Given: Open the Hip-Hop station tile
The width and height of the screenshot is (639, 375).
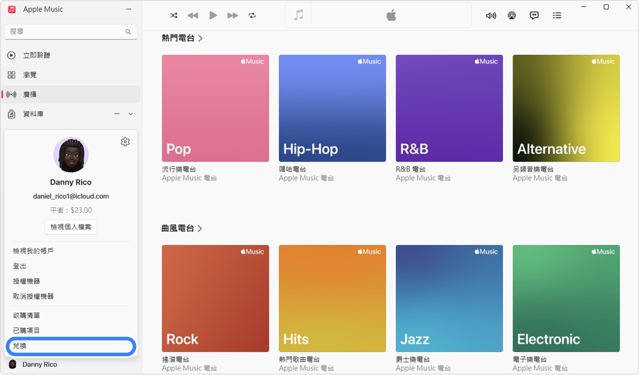Looking at the screenshot, I should 332,108.
